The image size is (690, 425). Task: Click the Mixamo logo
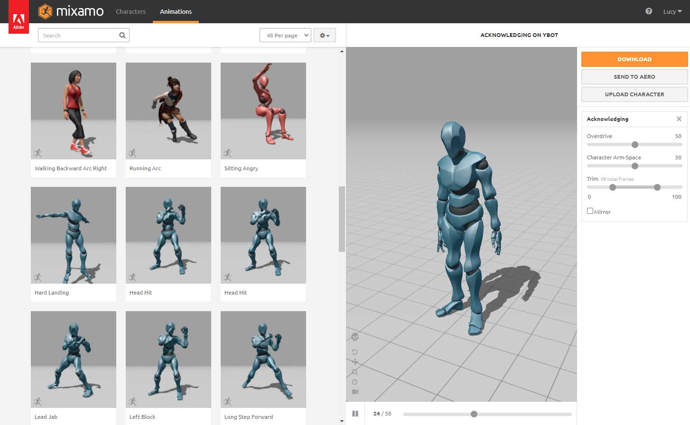(71, 11)
